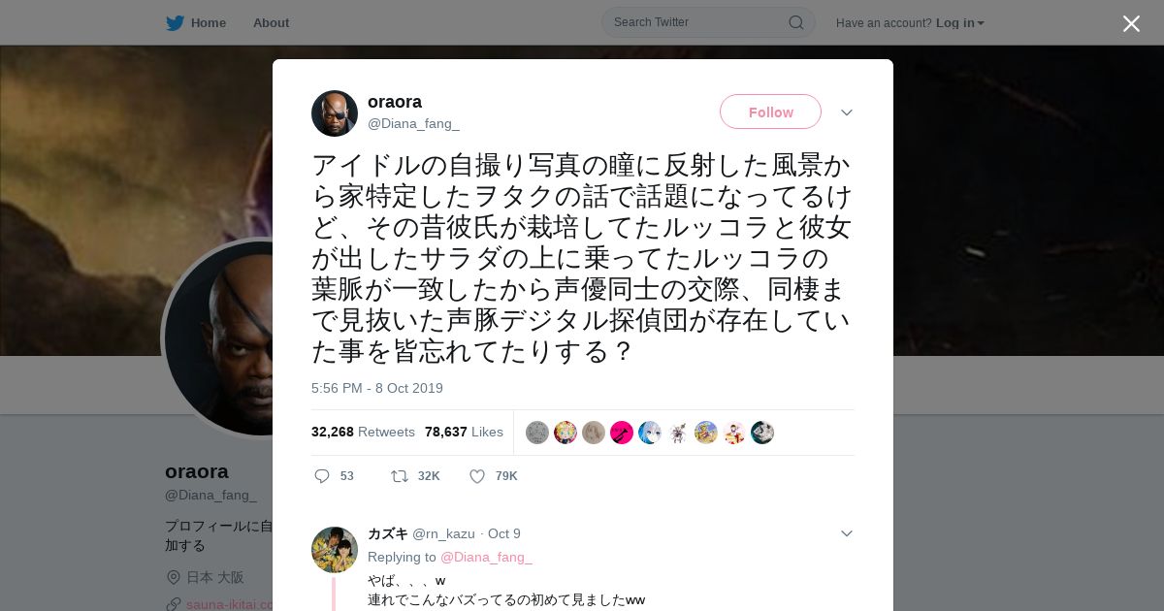This screenshot has height=611, width=1164.
Task: View the 78,637 Likes list
Action: 464,432
